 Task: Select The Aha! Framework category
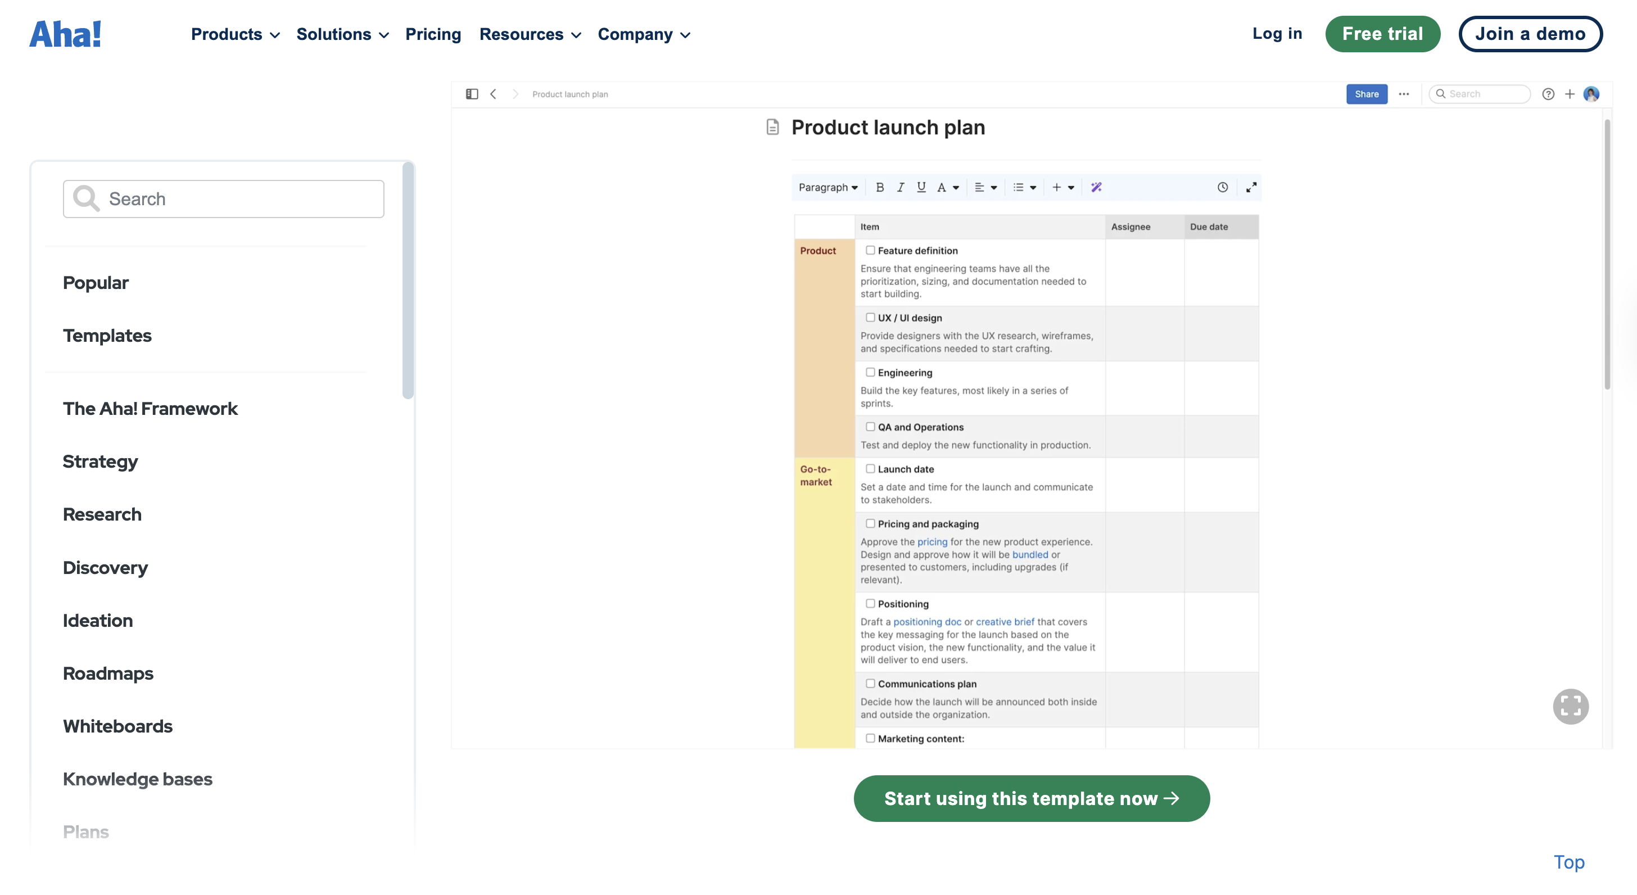click(150, 409)
